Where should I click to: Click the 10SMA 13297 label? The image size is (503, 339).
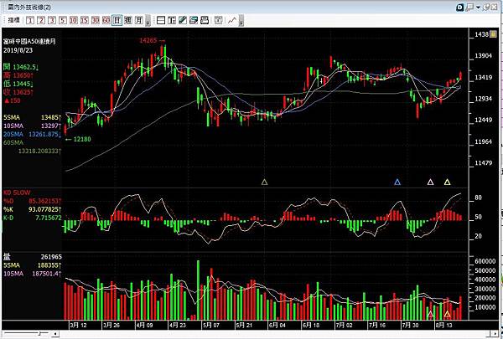[33, 126]
